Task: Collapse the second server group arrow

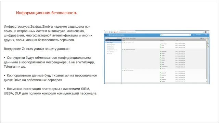Action: pos(123,50)
